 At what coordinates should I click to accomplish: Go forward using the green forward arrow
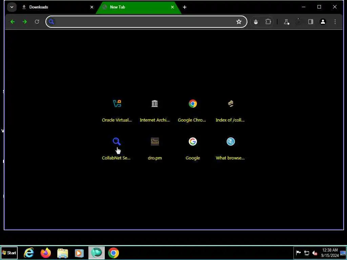[x=25, y=22]
